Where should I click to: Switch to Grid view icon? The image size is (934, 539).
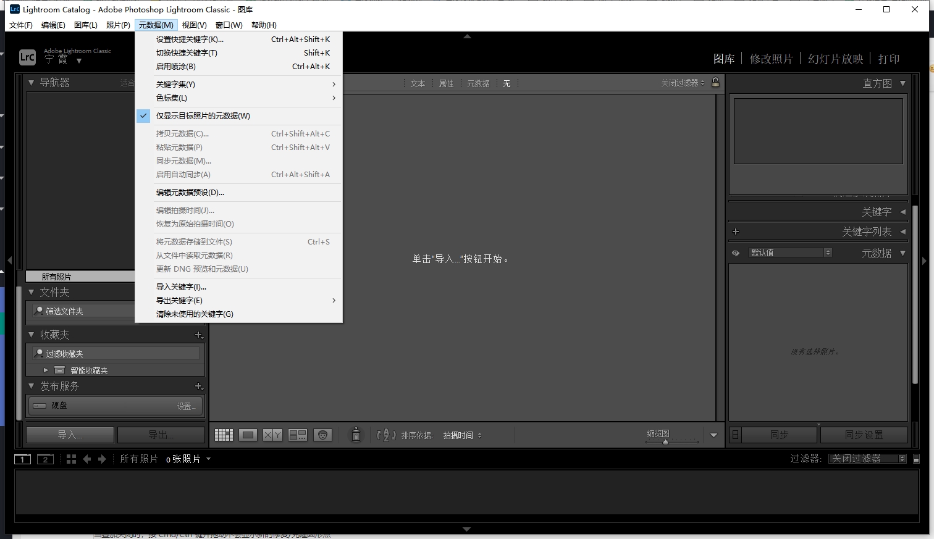[224, 435]
